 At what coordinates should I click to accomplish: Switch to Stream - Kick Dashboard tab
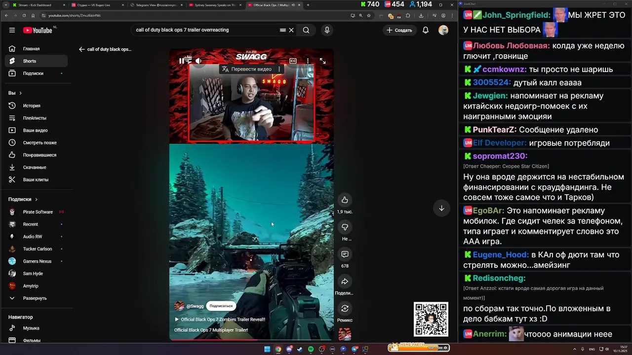(38, 5)
